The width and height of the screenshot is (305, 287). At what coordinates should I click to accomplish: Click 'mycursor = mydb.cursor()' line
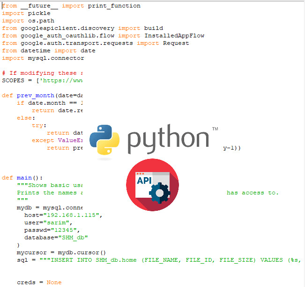pos(61,253)
